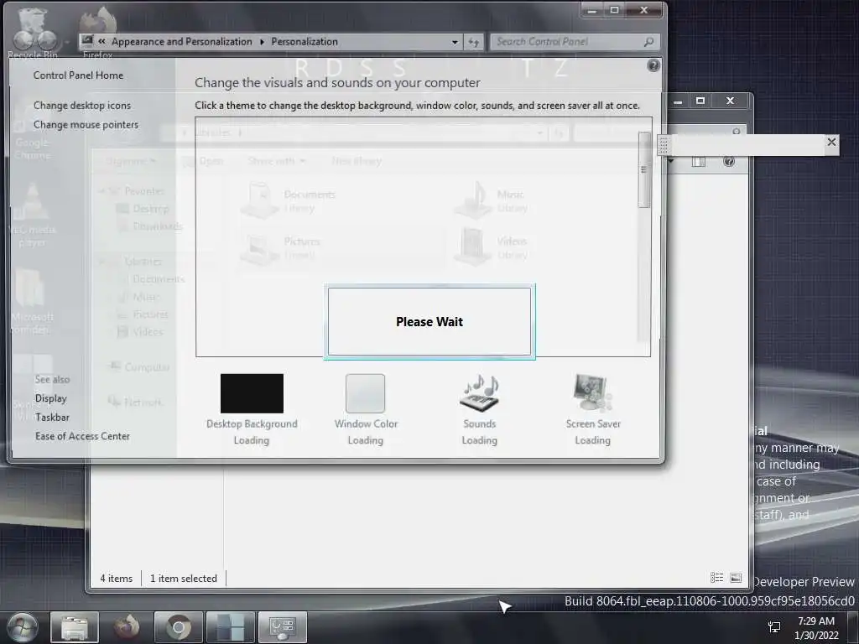Open Change mouse pointers link

point(86,125)
